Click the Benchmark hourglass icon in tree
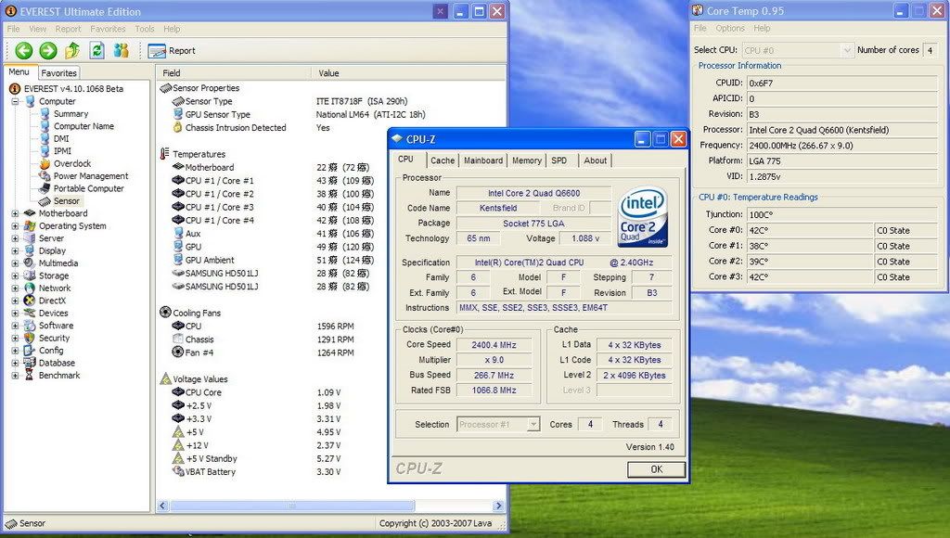Screen dimensions: 950x538 [30, 375]
